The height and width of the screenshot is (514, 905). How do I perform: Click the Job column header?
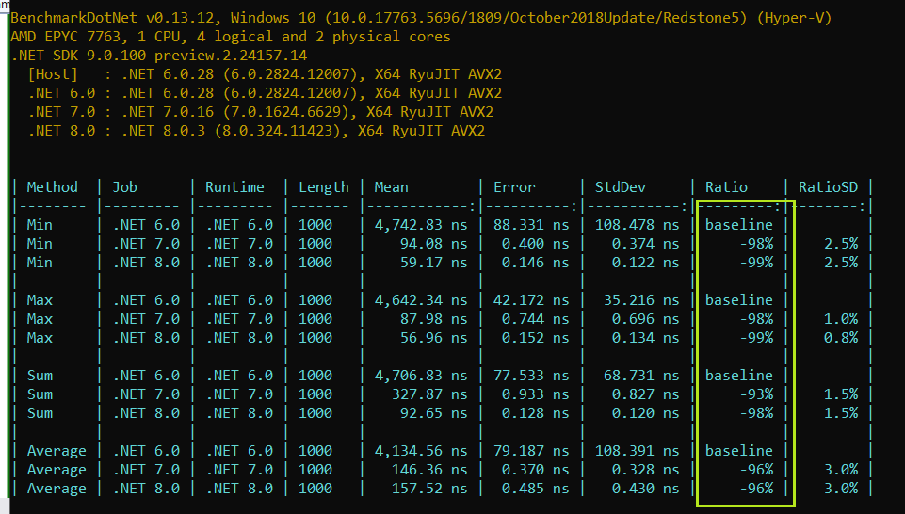tap(125, 187)
